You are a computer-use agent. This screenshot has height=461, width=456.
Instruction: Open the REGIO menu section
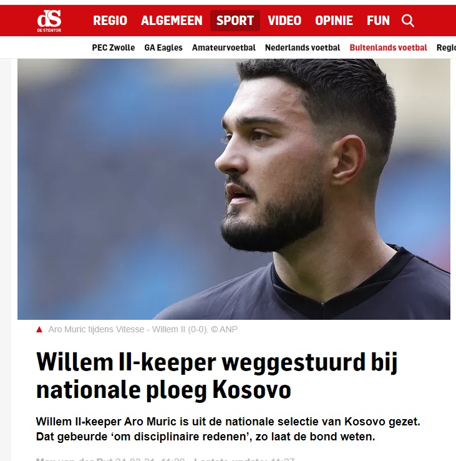(x=110, y=21)
